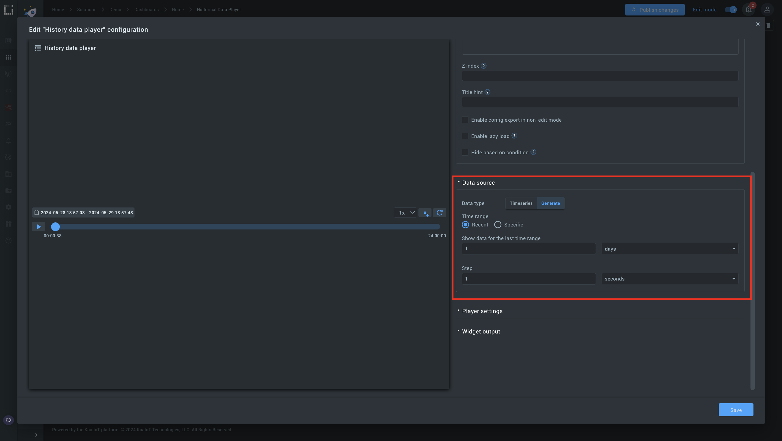Click the calendar icon on the date range
This screenshot has width=782, height=441.
point(36,213)
